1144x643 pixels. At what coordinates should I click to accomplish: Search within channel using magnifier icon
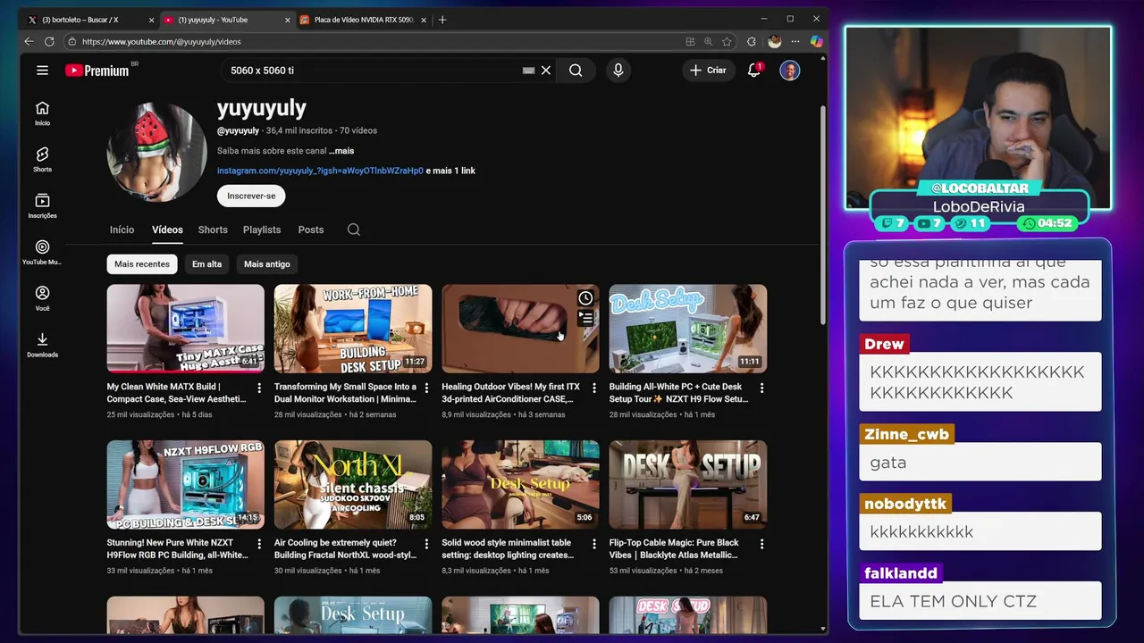(x=354, y=230)
